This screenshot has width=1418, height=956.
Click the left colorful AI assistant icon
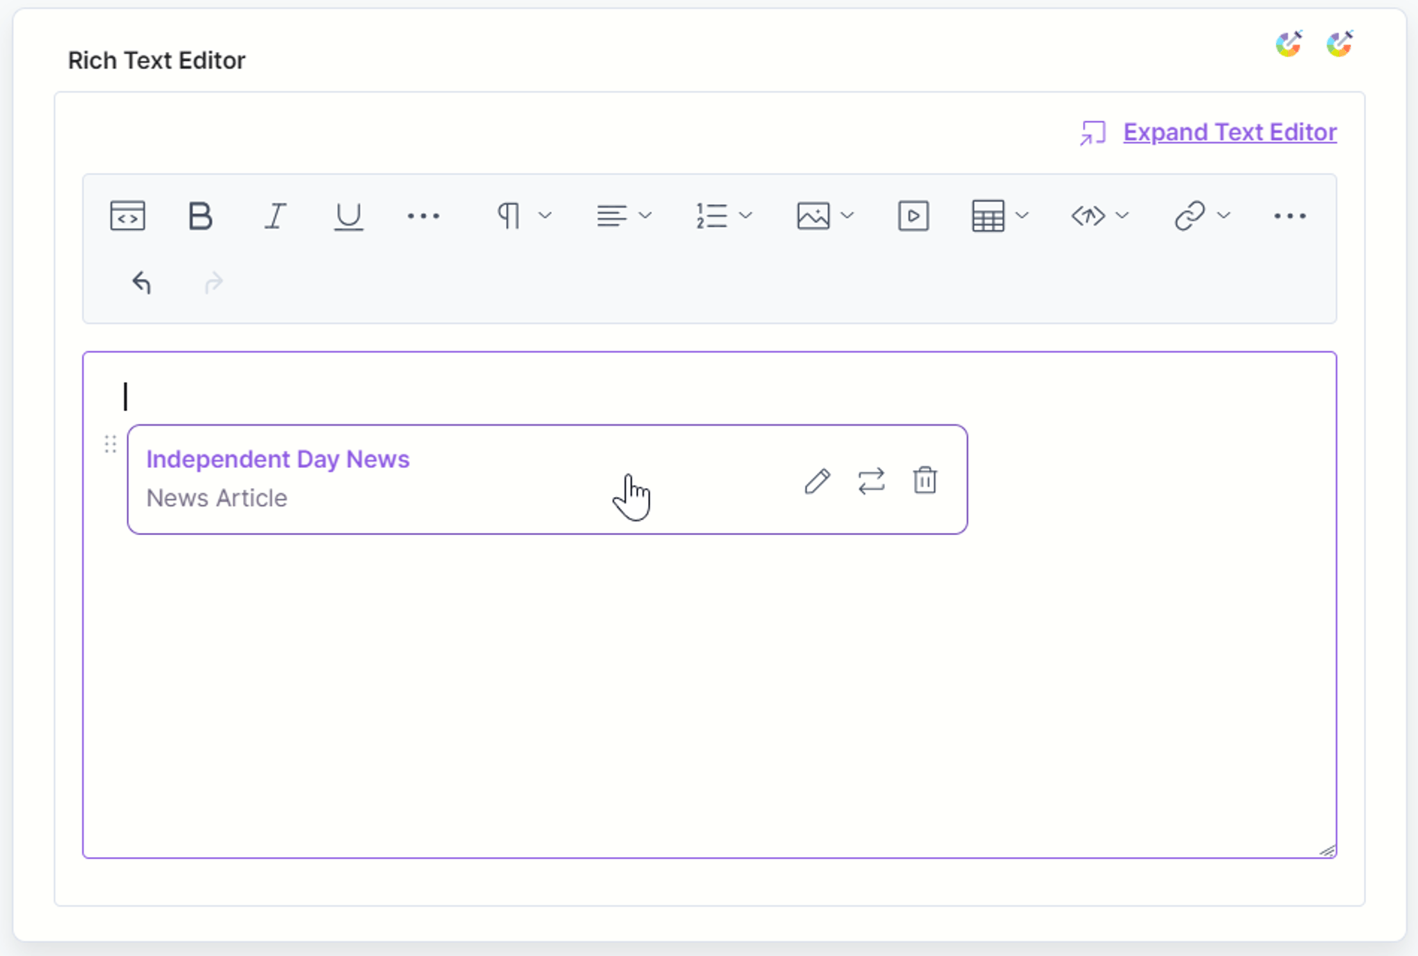[x=1289, y=44]
